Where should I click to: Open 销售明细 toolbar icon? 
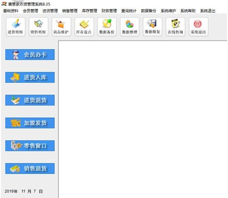pos(38,27)
